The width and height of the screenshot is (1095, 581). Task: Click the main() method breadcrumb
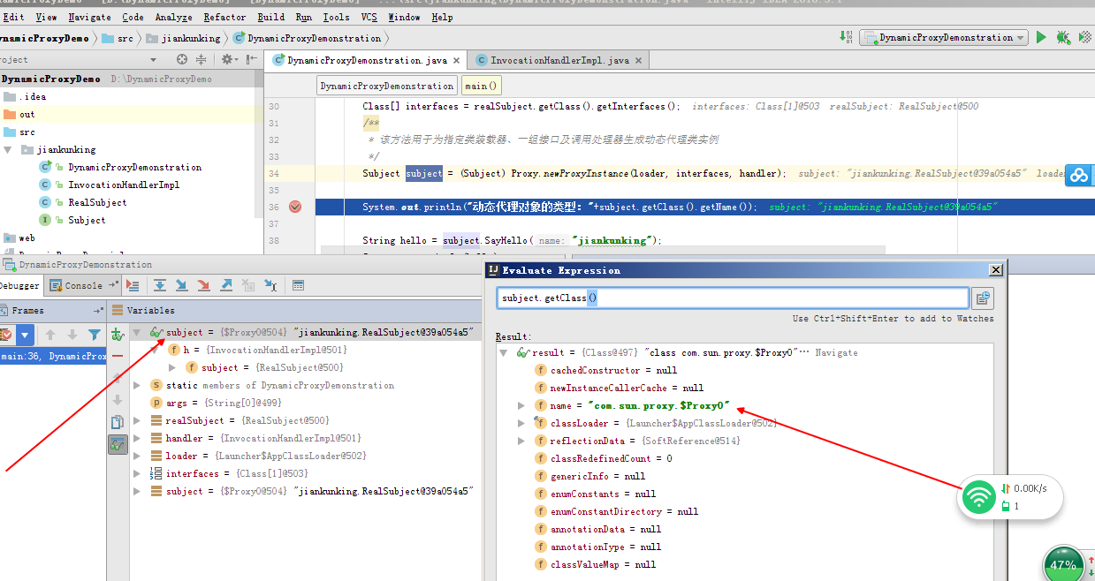click(x=481, y=86)
